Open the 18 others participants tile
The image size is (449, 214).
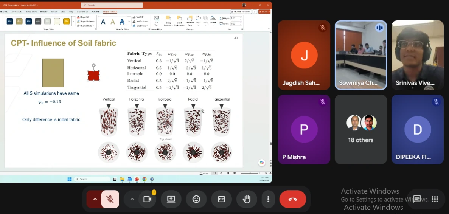(361, 129)
